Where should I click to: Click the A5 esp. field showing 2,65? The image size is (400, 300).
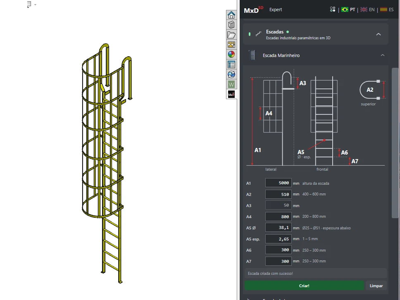279,239
